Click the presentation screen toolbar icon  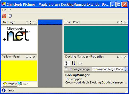coord(10,16)
